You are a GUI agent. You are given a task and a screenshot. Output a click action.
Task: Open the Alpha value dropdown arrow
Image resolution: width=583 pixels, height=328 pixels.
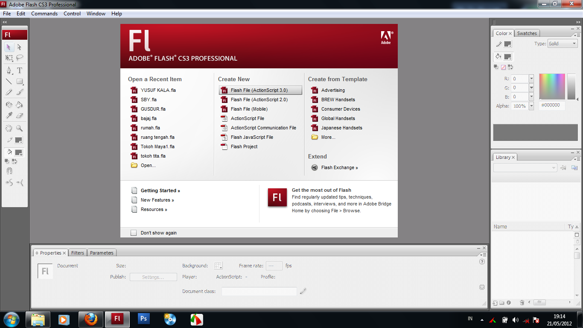531,106
